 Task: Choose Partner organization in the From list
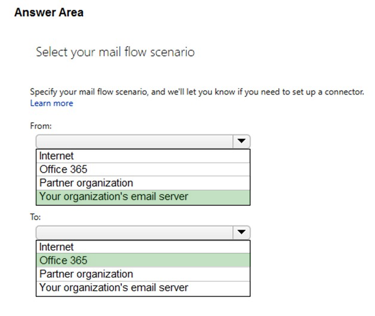[x=143, y=183]
